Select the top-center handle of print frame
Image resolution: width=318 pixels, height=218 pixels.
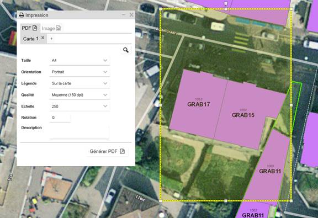tap(226, 9)
